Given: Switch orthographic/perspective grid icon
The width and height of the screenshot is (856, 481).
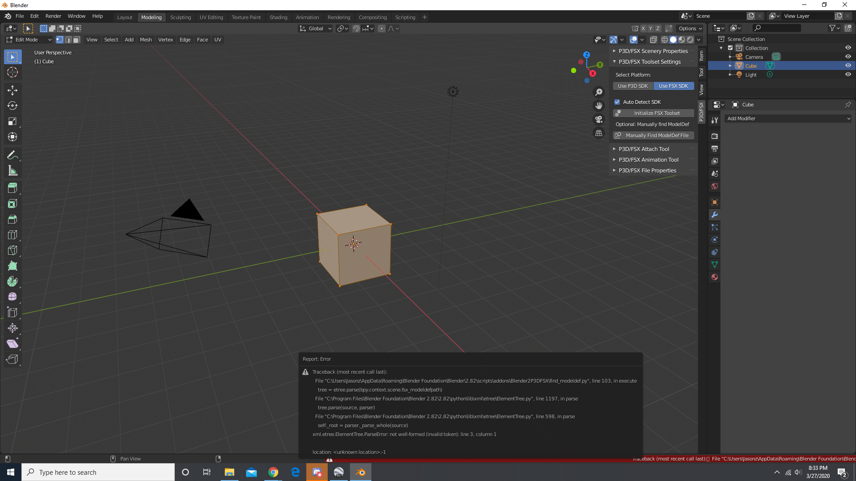Looking at the screenshot, I should [599, 133].
